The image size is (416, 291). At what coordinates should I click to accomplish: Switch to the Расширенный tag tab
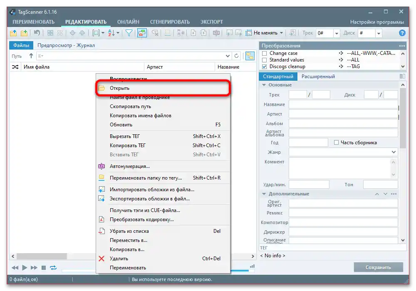tap(318, 76)
